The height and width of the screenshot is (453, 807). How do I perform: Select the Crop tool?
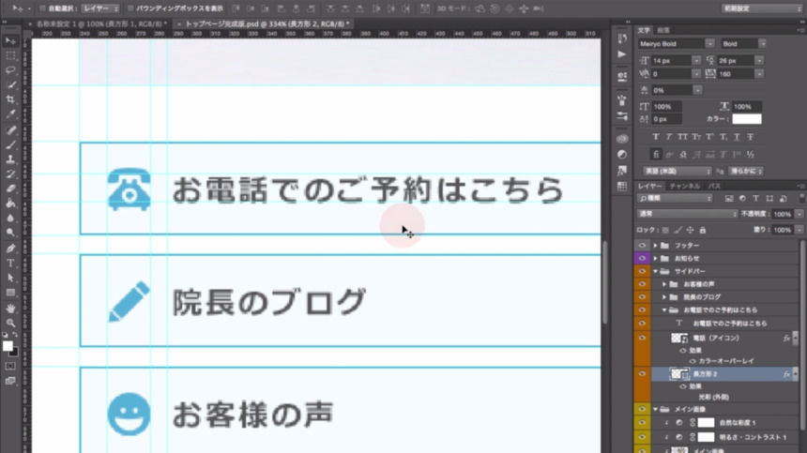point(10,99)
